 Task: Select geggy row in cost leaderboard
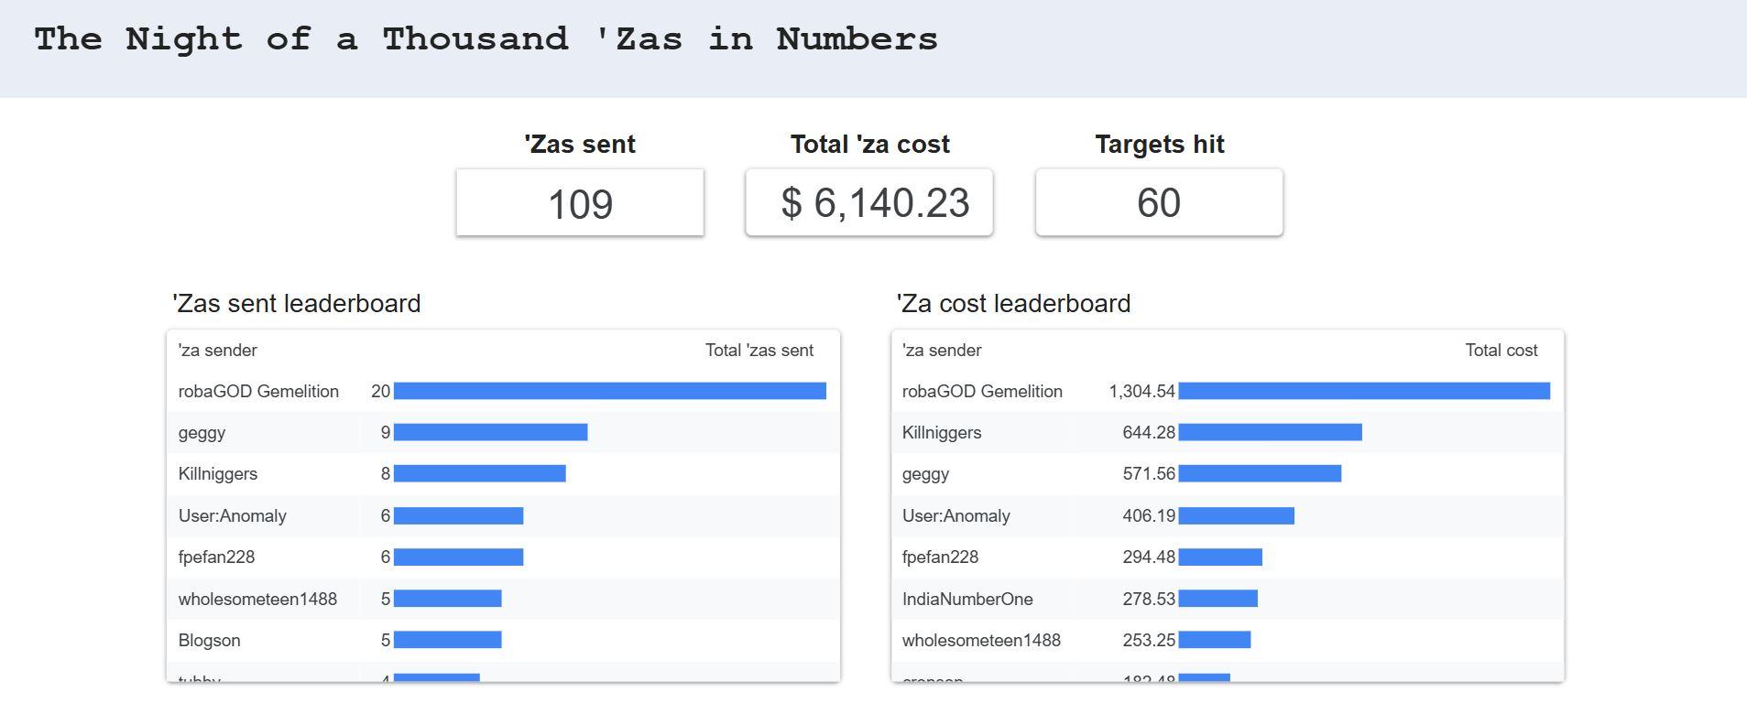pyautogui.click(x=925, y=474)
